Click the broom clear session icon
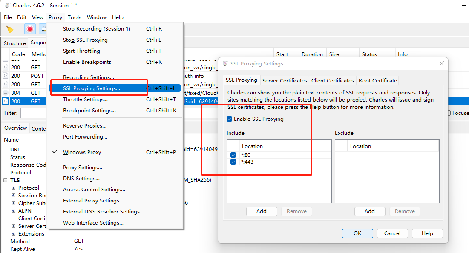469x253 pixels. tap(9, 29)
